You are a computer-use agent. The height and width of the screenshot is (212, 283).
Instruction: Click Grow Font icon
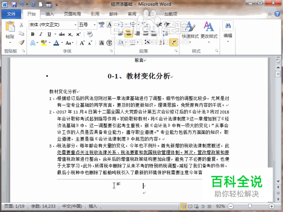(82, 43)
